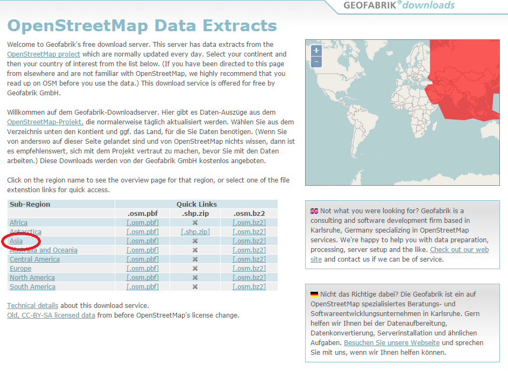
Task: Follow the 'Besuchen Sie unsere Webseite' link
Action: tap(391, 342)
